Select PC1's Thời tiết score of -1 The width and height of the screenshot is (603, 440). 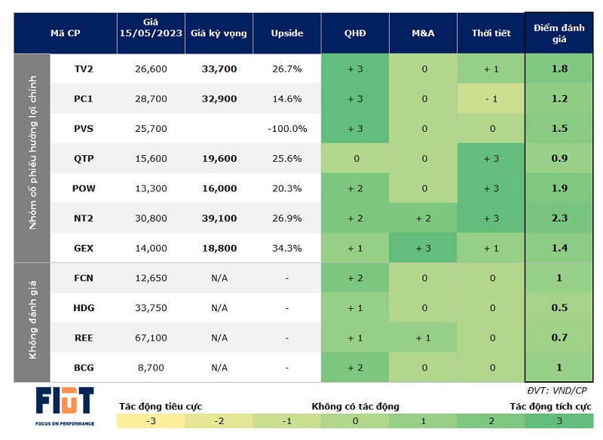(491, 99)
